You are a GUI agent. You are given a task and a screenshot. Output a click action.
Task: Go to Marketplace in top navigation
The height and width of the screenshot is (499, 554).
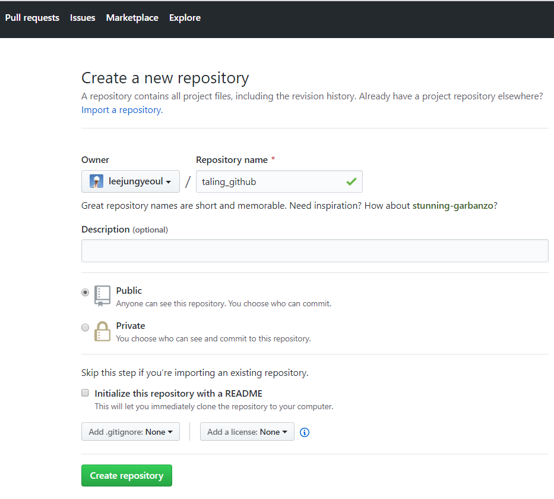coord(132,18)
